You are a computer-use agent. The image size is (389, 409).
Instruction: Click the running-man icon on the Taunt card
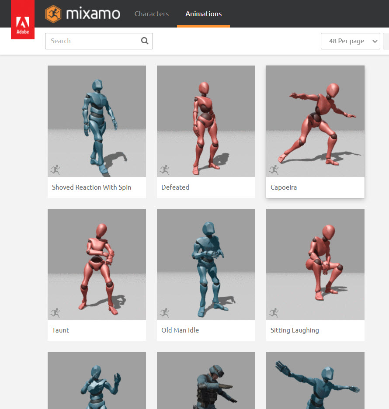click(56, 312)
